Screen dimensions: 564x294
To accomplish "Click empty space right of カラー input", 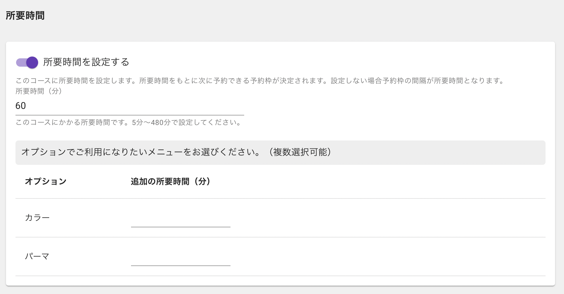I will point(387,218).
